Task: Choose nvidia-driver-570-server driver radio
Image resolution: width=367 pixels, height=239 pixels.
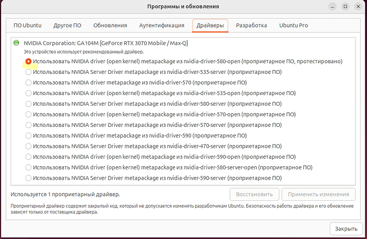Action: tap(28, 125)
